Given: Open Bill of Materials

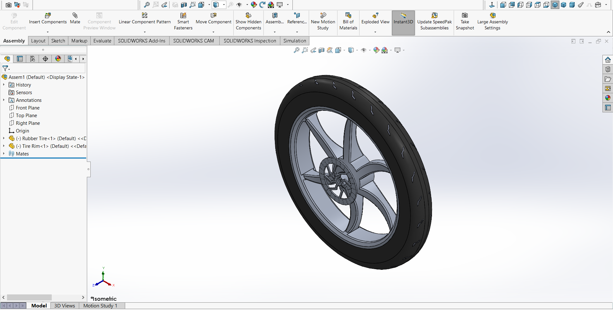Looking at the screenshot, I should pyautogui.click(x=348, y=16).
